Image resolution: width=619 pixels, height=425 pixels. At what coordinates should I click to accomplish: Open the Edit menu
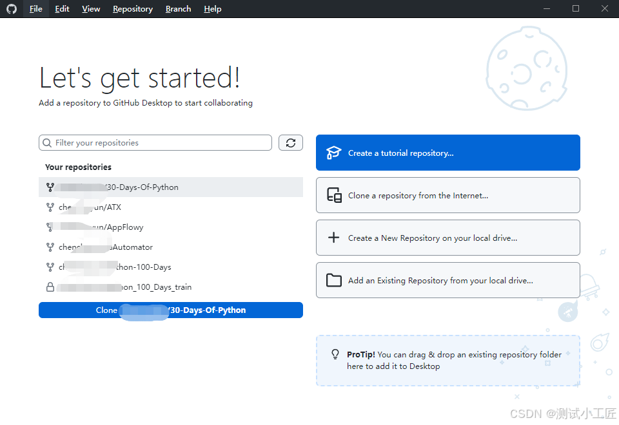click(x=62, y=8)
